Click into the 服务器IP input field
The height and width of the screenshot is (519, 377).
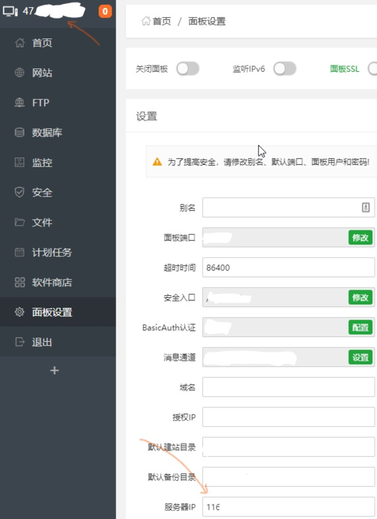point(288,507)
